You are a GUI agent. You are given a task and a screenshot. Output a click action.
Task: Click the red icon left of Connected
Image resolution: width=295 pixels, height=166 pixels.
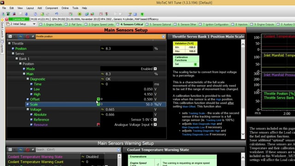[x=7, y=19]
